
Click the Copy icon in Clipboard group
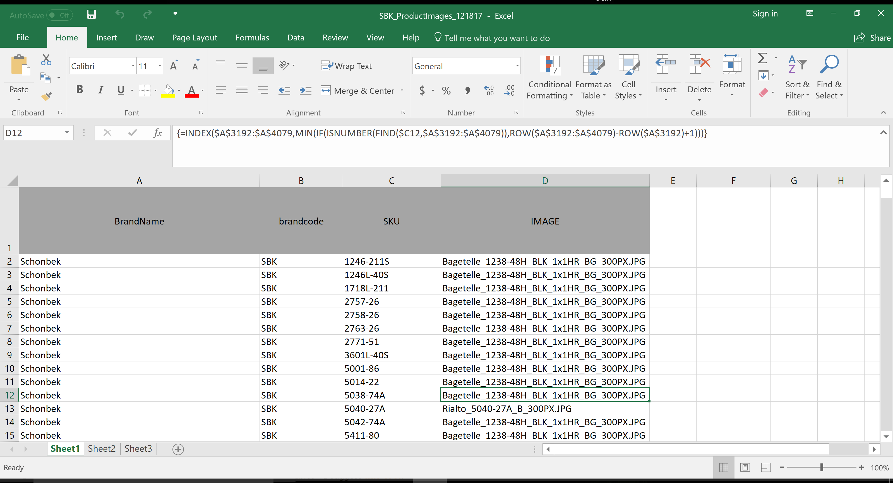(45, 78)
